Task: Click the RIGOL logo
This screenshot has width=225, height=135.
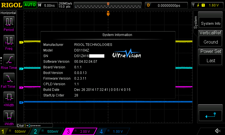Action: (x=12, y=5)
